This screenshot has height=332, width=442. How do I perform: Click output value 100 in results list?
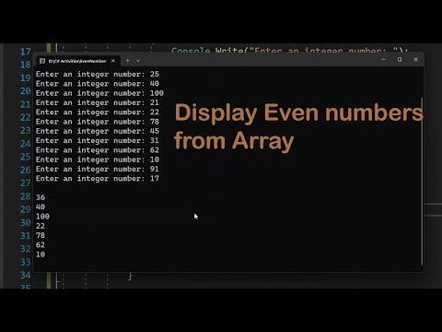[42, 217]
